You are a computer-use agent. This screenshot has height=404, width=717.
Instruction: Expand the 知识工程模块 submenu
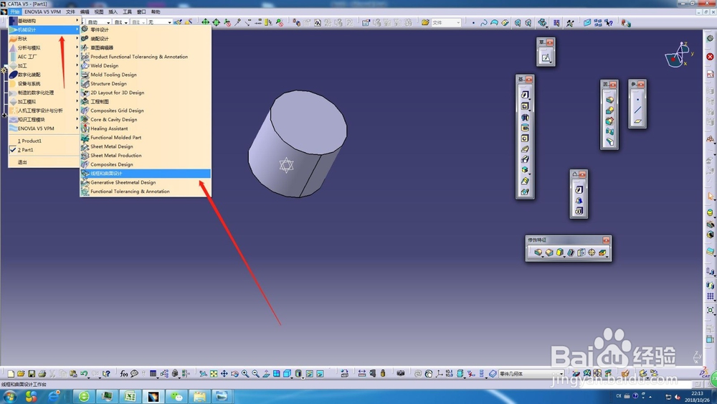pos(44,119)
